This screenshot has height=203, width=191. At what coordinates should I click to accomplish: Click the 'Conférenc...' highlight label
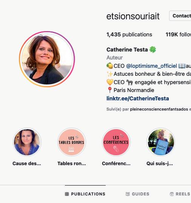click(116, 164)
